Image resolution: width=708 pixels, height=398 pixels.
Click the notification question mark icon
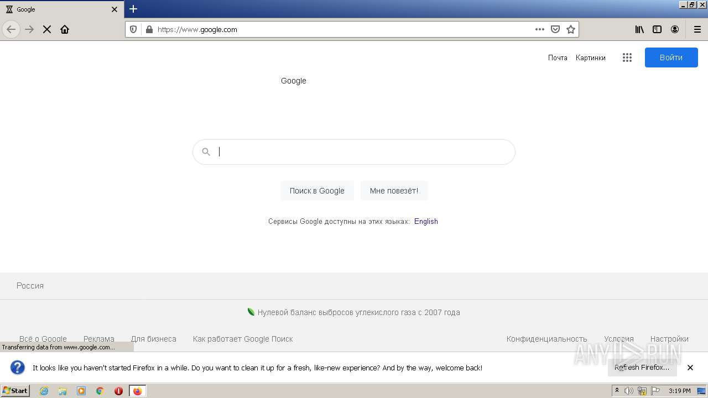18,368
